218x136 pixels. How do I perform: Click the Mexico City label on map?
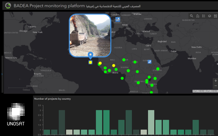11,58
